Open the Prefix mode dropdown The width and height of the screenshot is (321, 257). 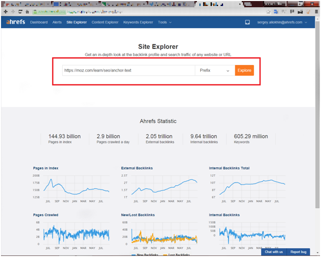click(x=215, y=71)
